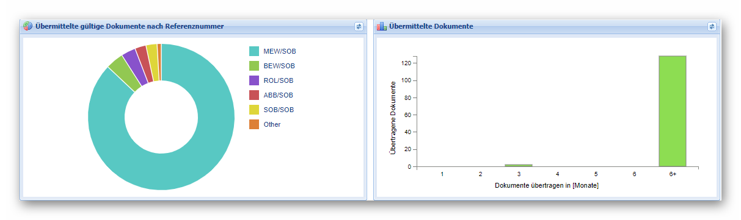This screenshot has width=741, height=220.
Task: Refresh the Referenznummer donut chart panel
Action: pos(359,26)
